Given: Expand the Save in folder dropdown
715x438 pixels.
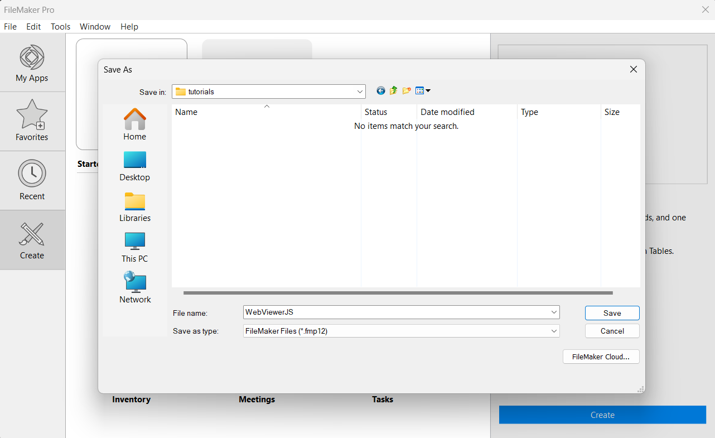Looking at the screenshot, I should tap(360, 92).
